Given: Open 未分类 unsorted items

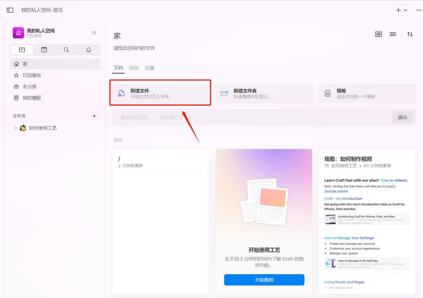Looking at the screenshot, I should coord(55,86).
